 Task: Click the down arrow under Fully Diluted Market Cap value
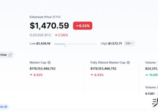point(92,75)
